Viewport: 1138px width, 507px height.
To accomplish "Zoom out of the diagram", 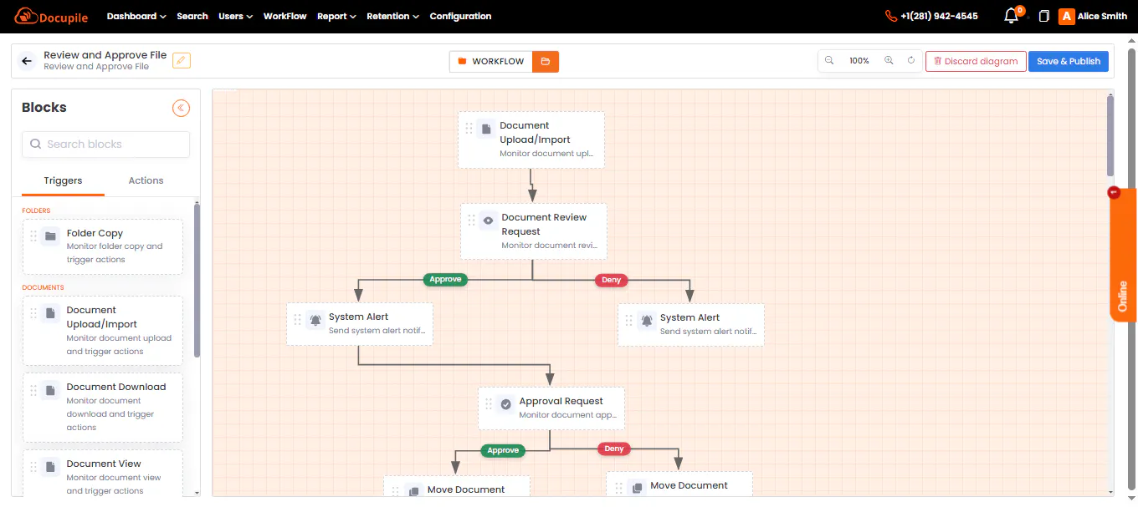I will point(829,61).
